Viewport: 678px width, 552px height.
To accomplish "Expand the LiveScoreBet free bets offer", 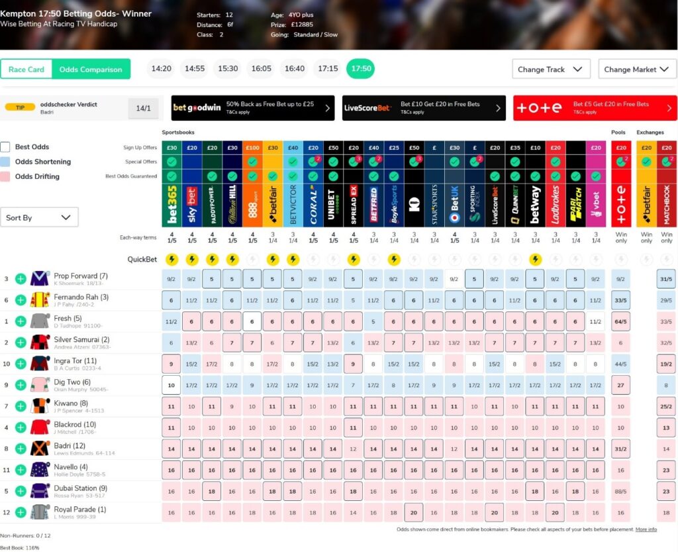I will (424, 108).
